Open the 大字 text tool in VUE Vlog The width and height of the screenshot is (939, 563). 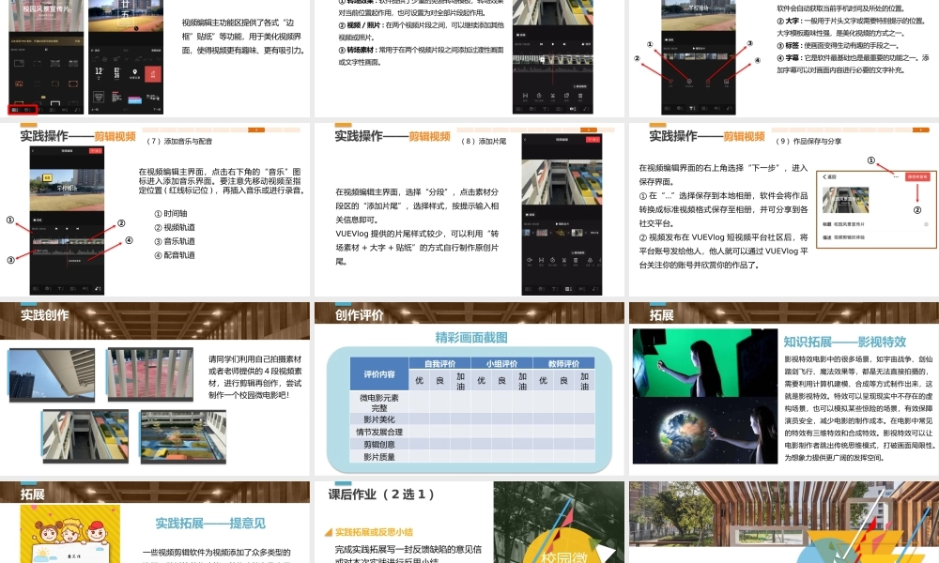(672, 80)
